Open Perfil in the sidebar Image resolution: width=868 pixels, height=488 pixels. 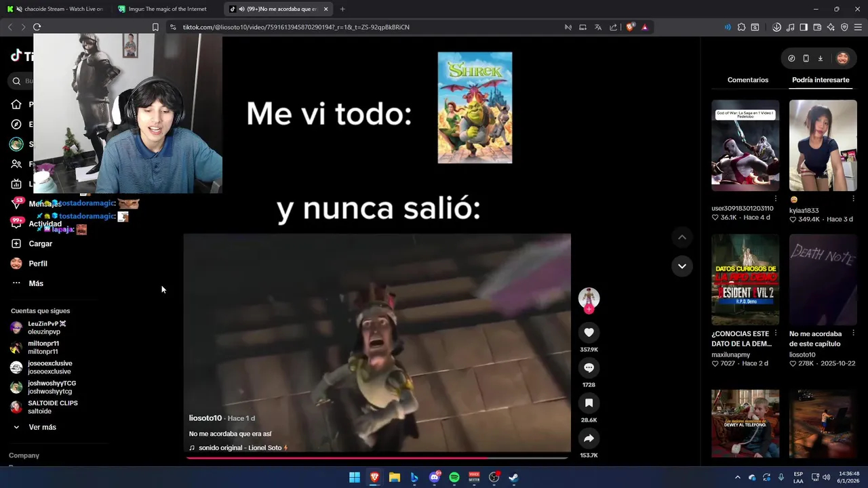tap(29, 263)
